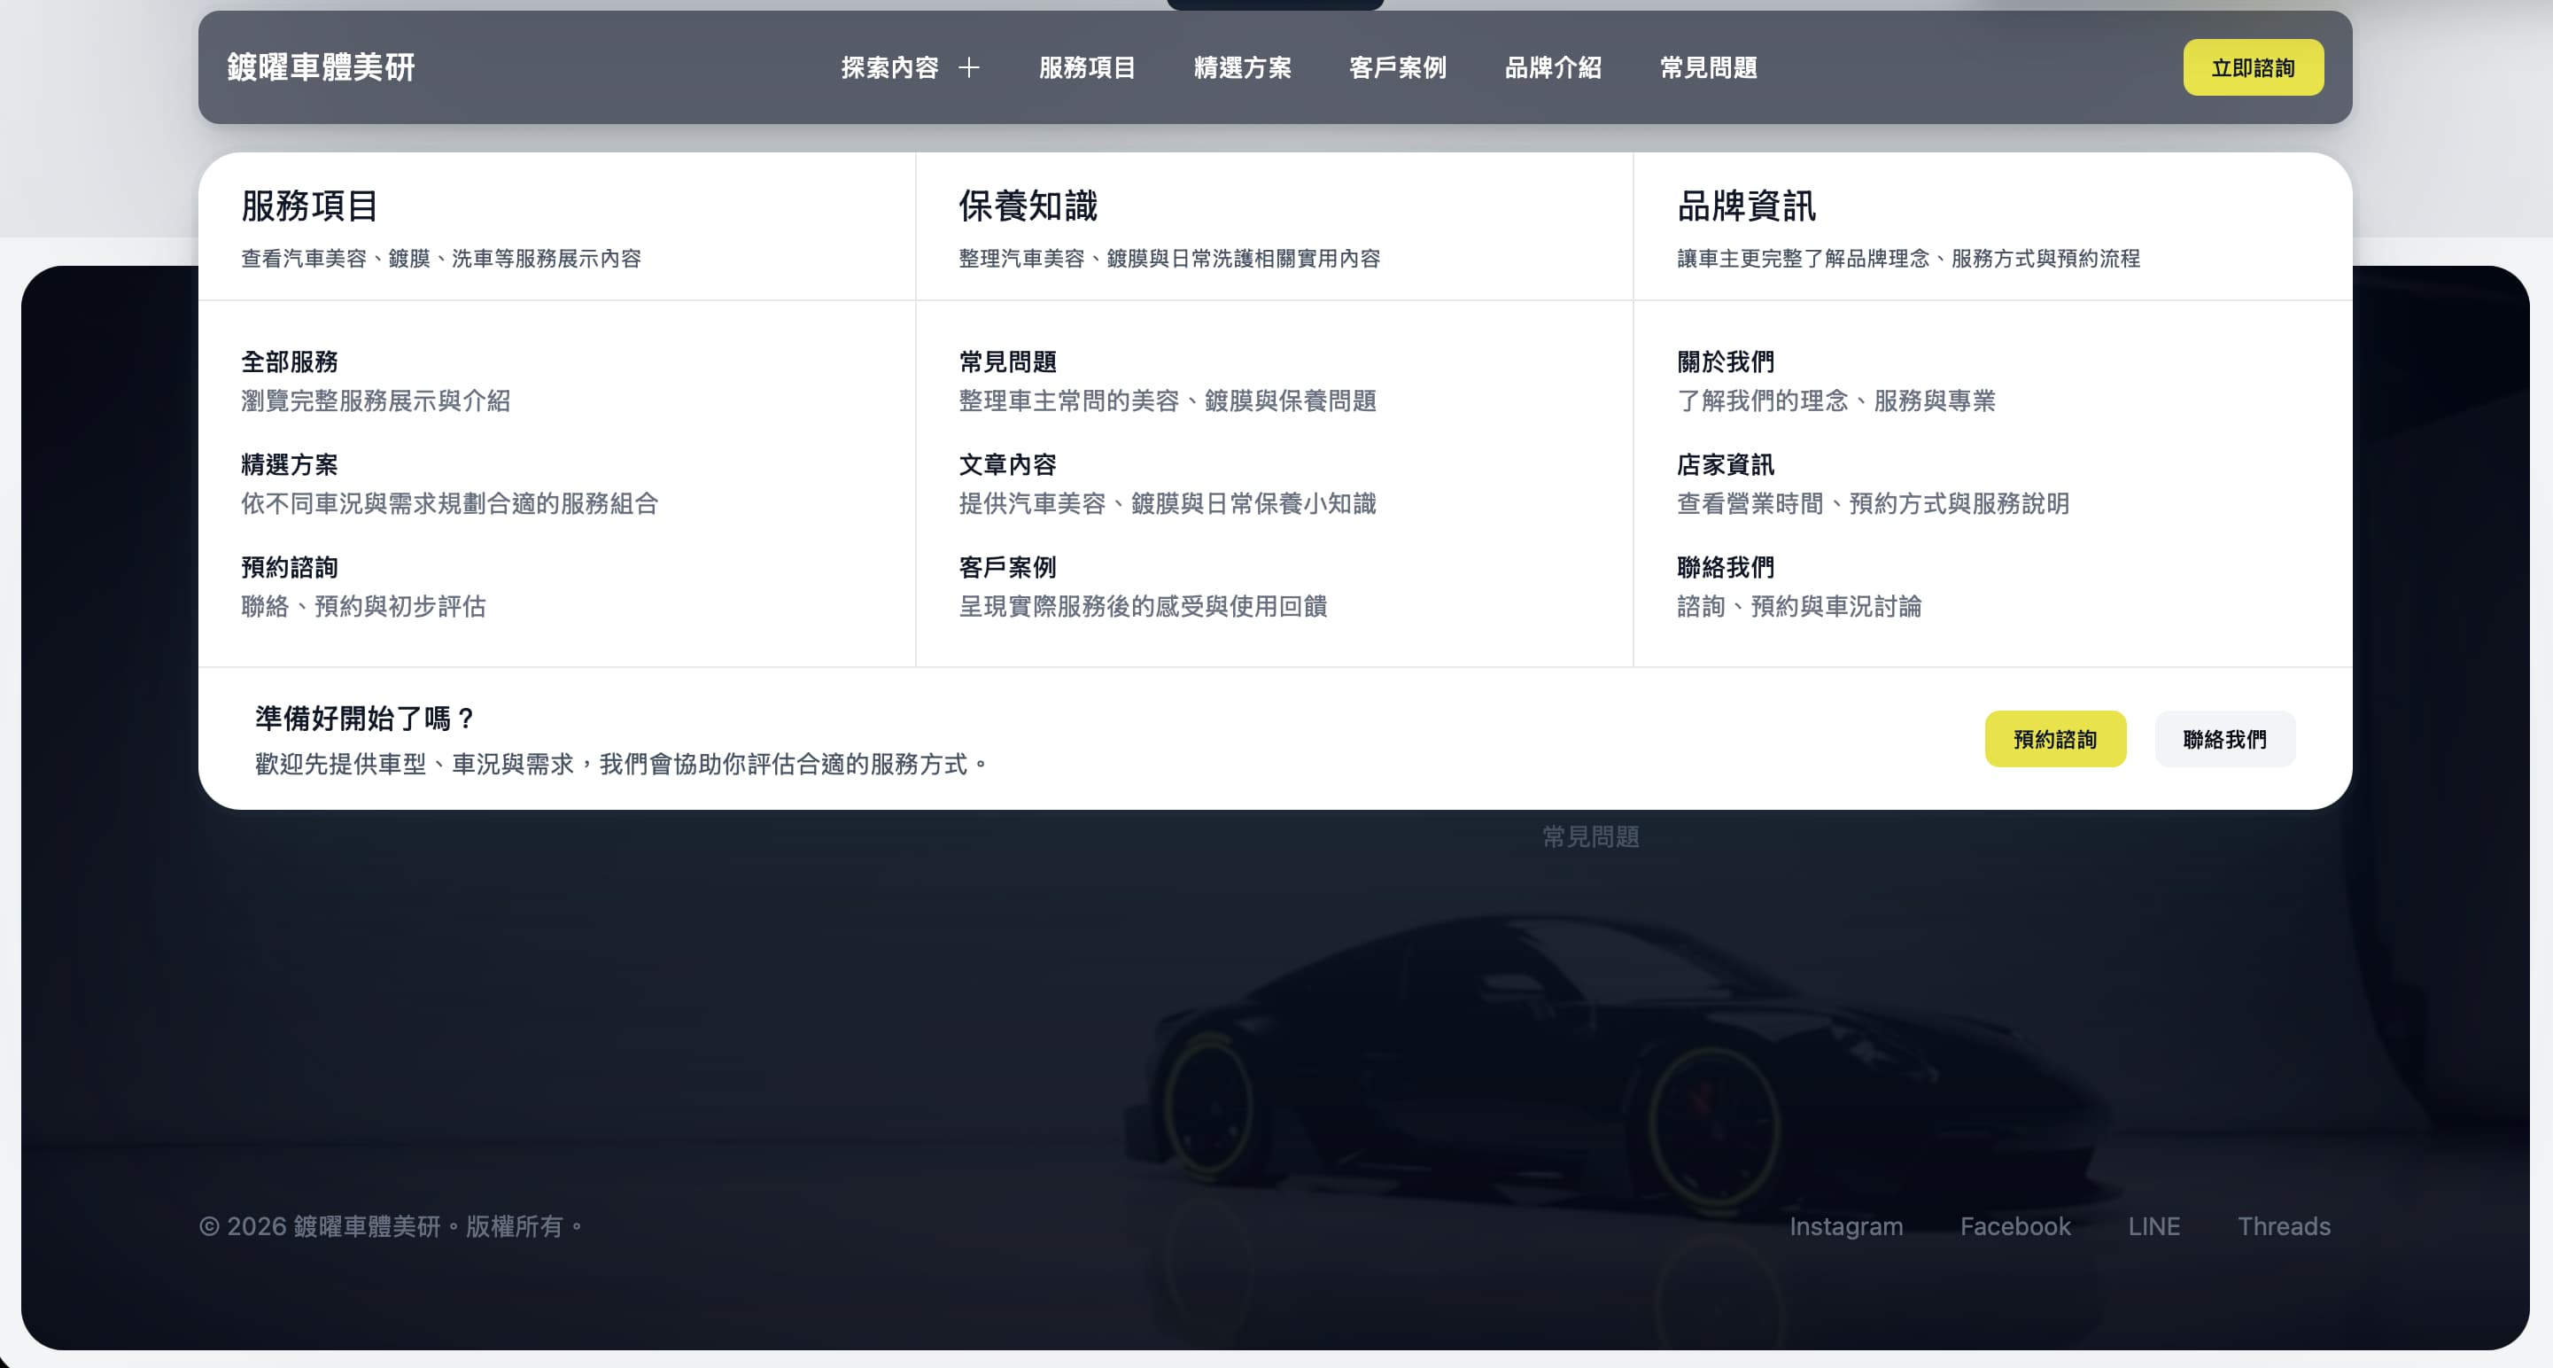Open 關於我們 in the mega menu
This screenshot has width=2553, height=1368.
(x=1726, y=361)
